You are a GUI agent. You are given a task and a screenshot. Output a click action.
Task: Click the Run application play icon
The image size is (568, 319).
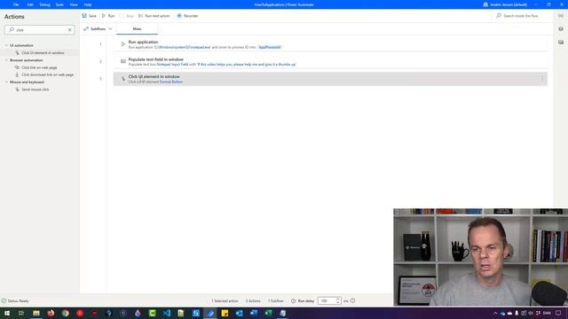(123, 44)
